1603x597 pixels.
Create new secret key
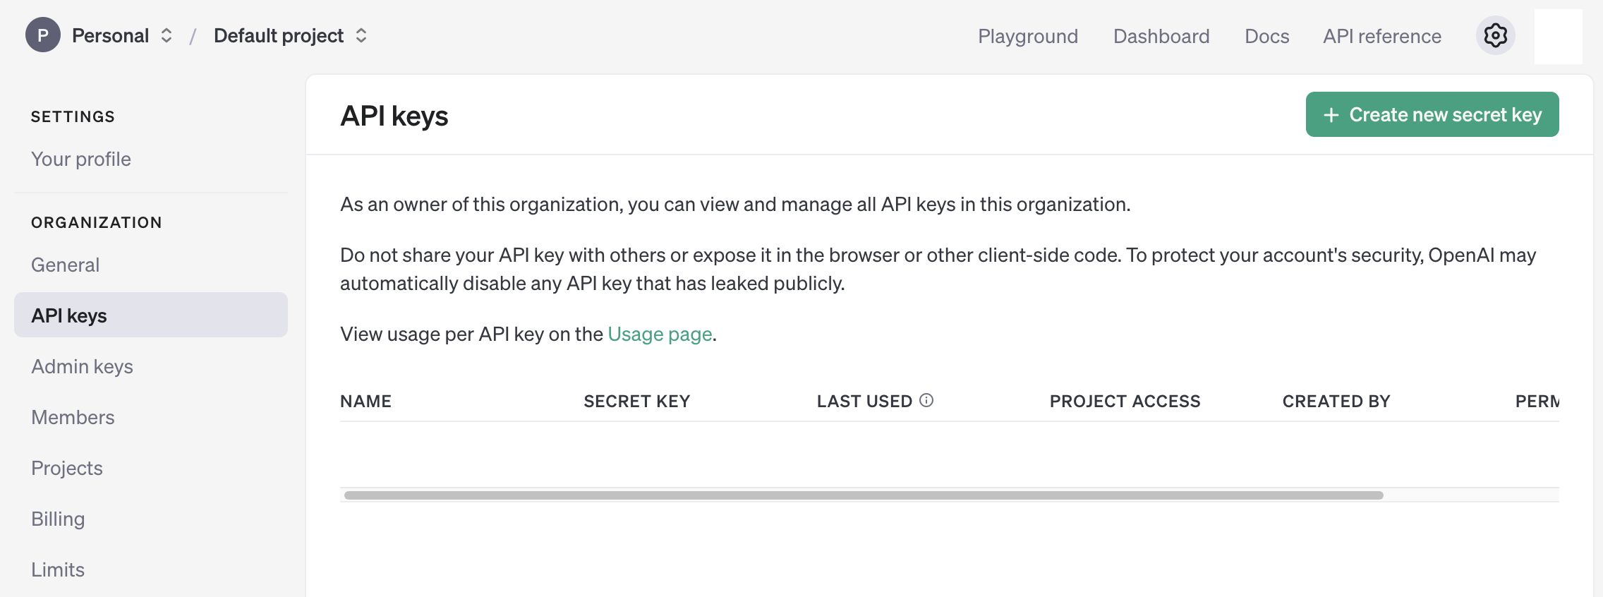pos(1432,114)
